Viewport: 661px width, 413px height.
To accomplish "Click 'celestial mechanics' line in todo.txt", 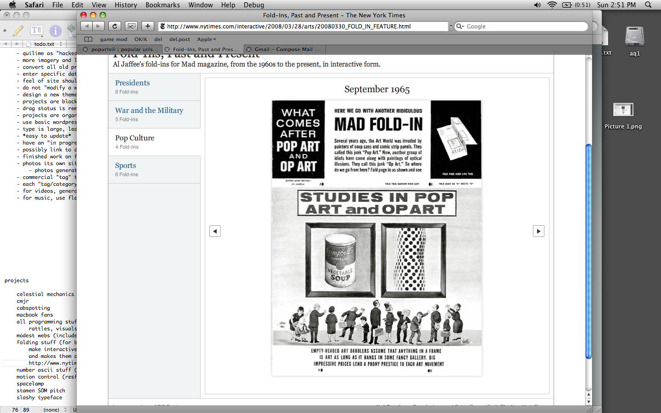I will click(x=45, y=294).
